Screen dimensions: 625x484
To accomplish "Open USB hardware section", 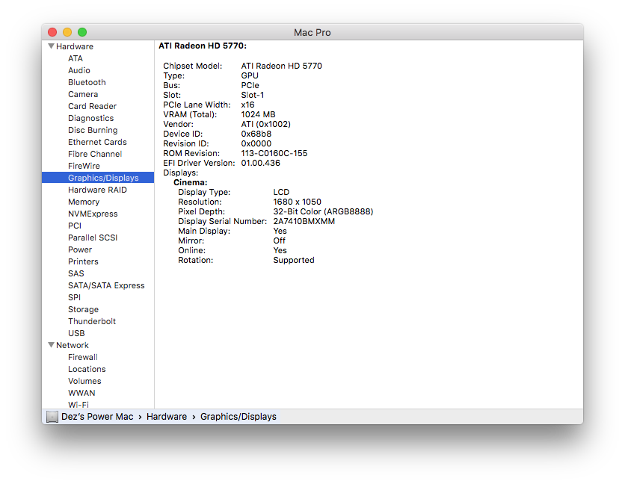I will click(76, 333).
